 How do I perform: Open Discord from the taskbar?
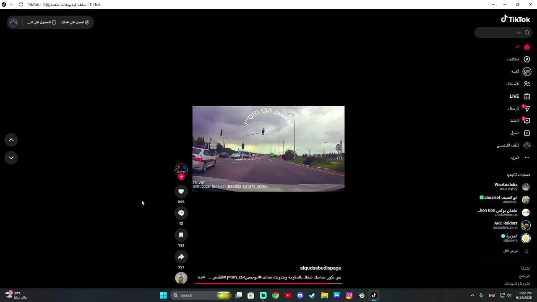coord(300,295)
